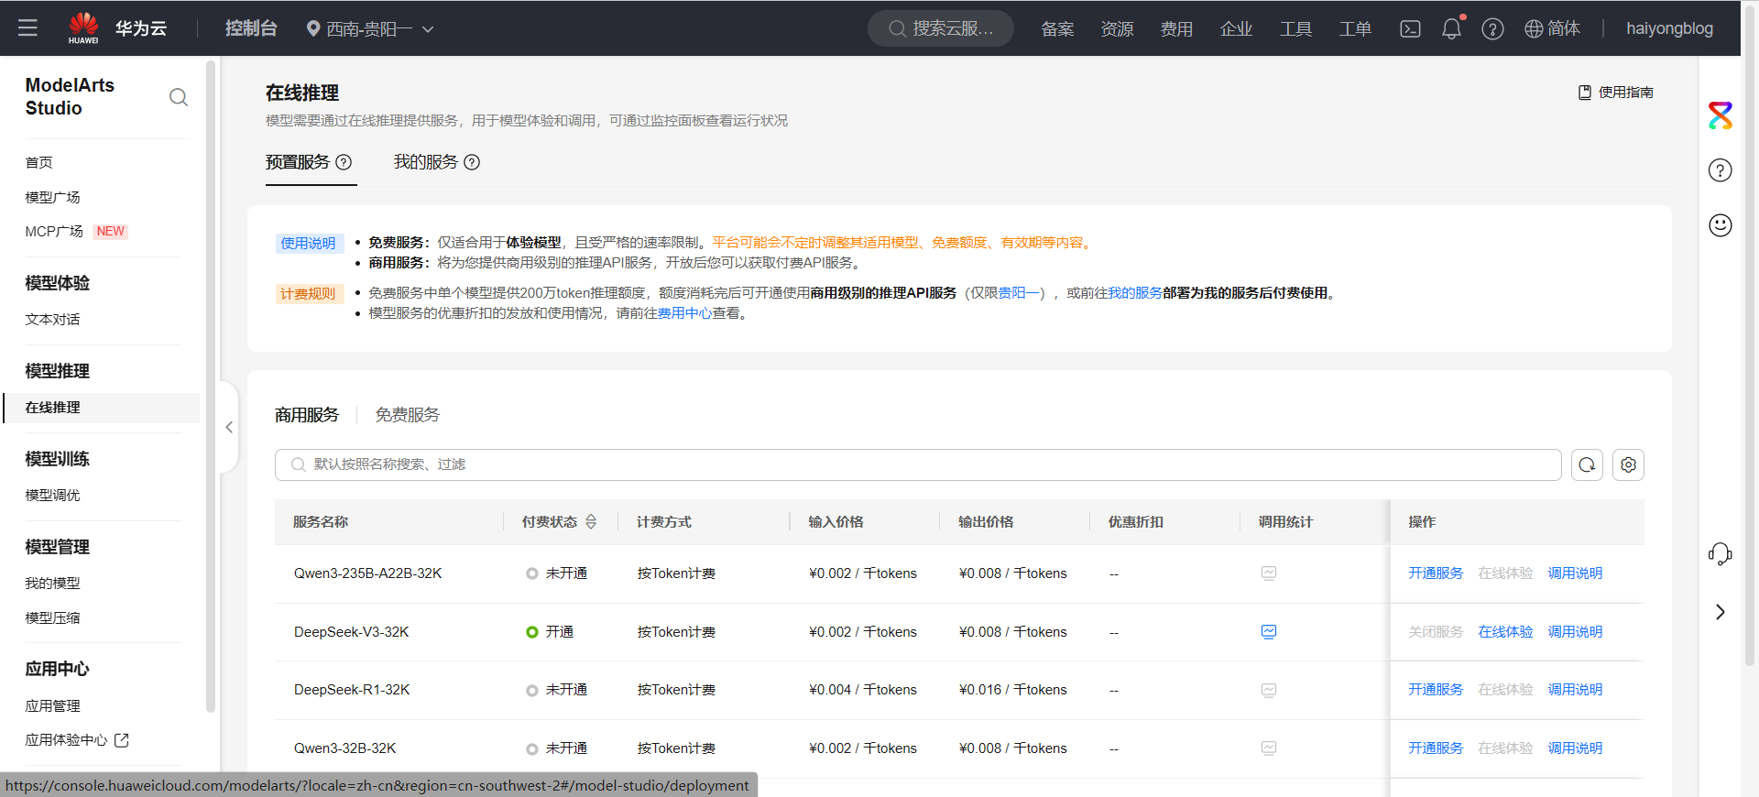Viewport: 1759px width, 797px height.
Task: Open the CloudShell terminal icon
Action: tap(1410, 28)
